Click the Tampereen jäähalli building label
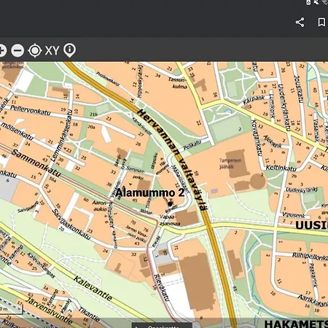The width and height of the screenshot is (328, 328). (230, 163)
